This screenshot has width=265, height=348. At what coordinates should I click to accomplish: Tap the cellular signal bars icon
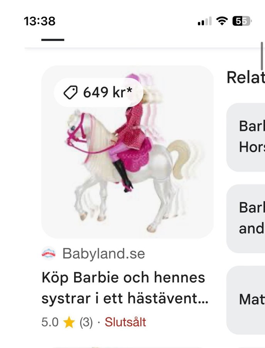[x=204, y=21]
